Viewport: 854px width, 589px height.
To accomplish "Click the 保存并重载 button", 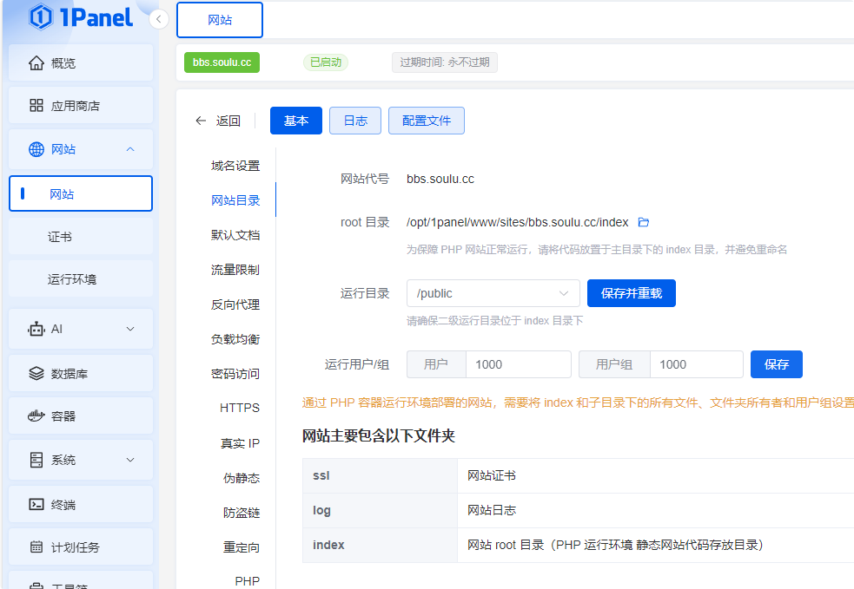I will [x=632, y=294].
